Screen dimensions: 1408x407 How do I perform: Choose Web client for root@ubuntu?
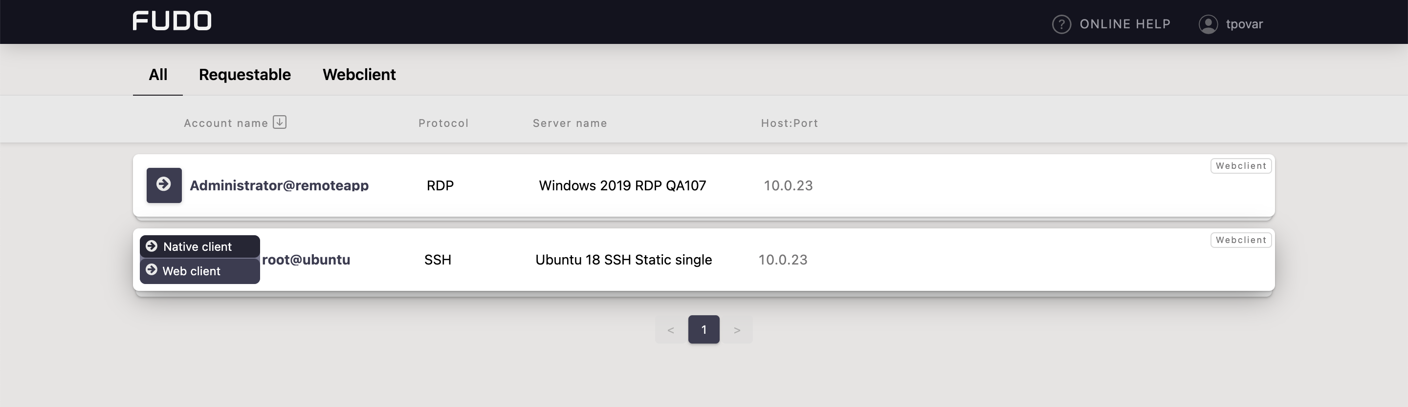pos(191,271)
